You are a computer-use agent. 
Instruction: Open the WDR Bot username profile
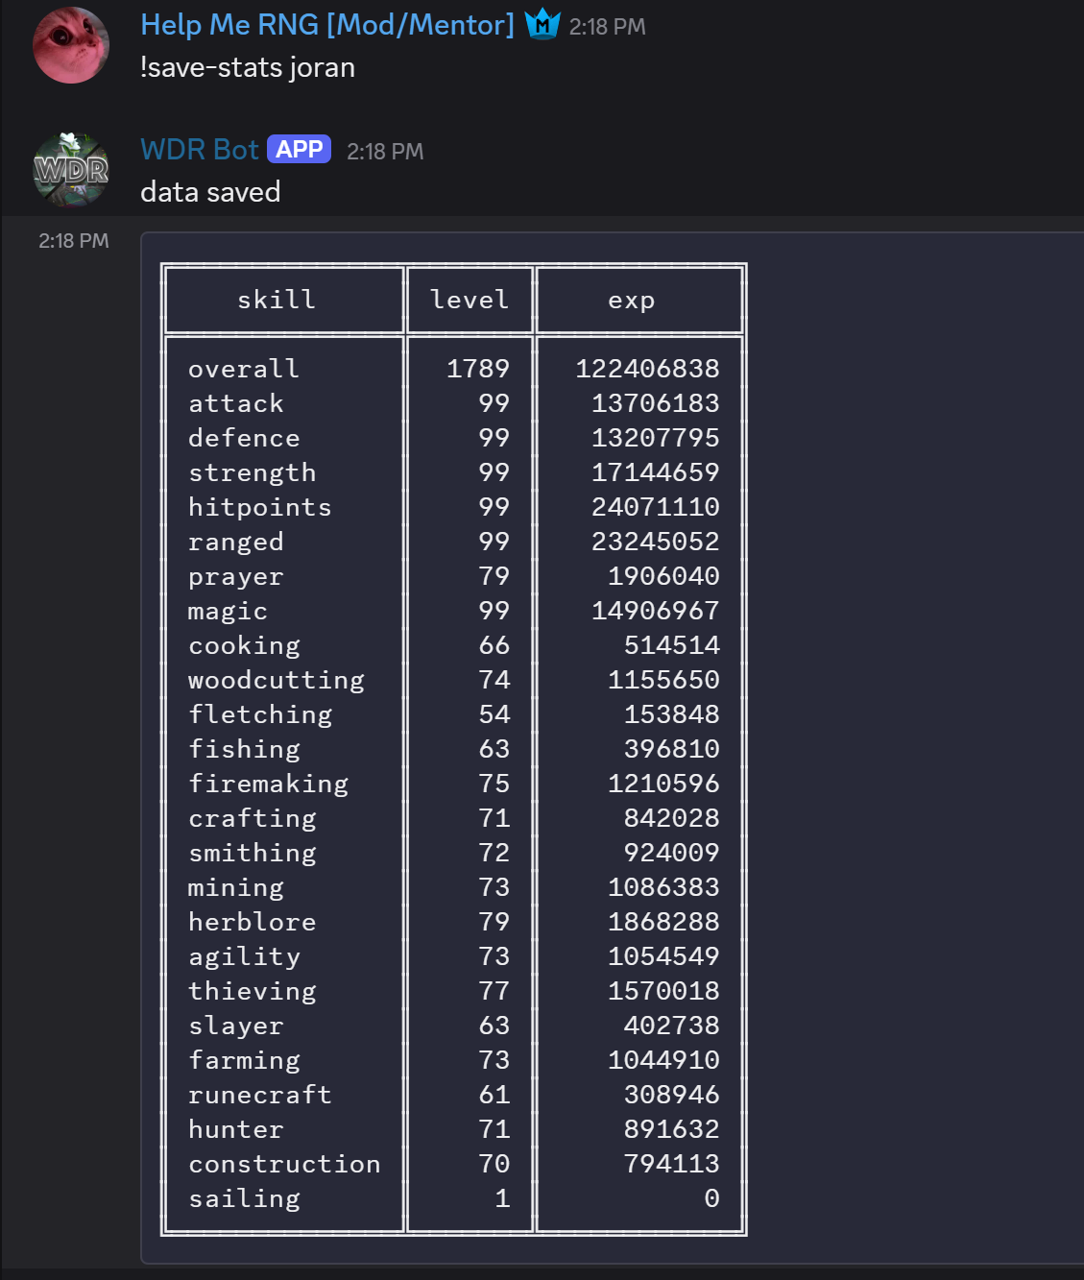tap(199, 150)
